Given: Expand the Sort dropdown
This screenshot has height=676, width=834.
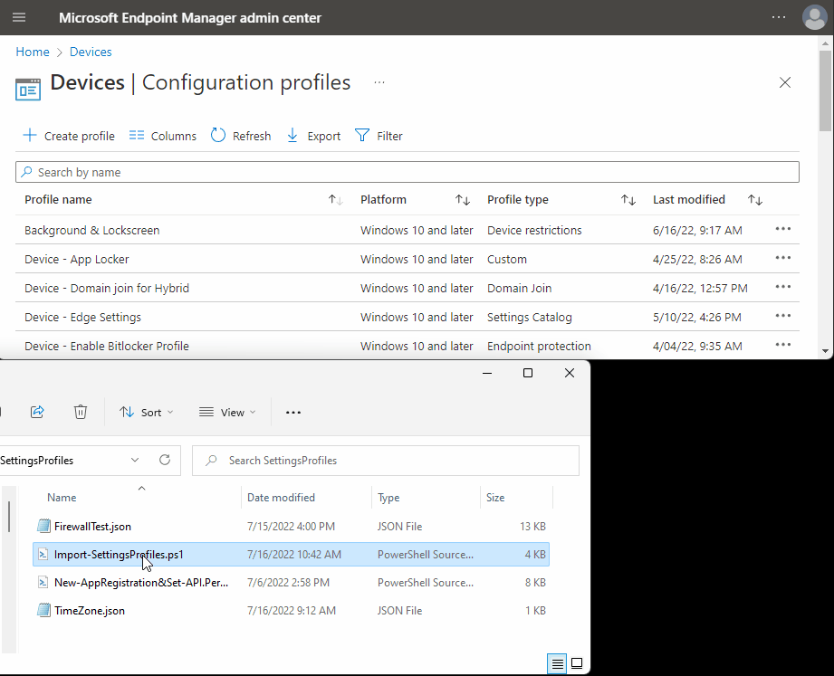Looking at the screenshot, I should tap(147, 412).
